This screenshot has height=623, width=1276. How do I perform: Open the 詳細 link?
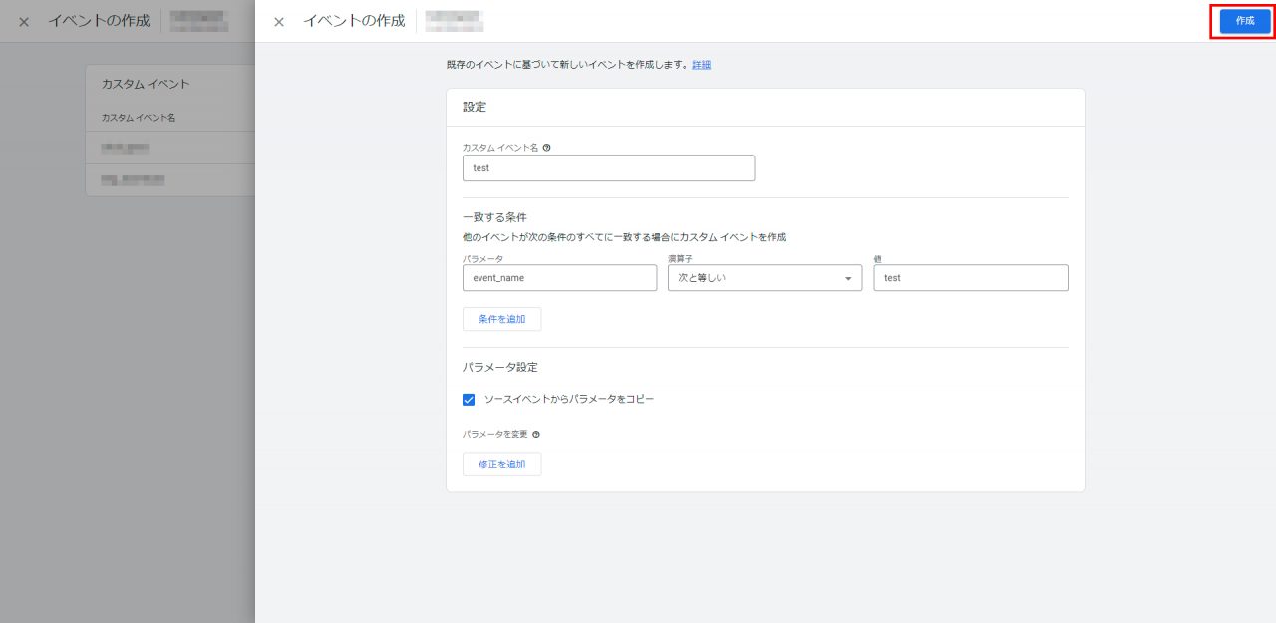tap(702, 65)
